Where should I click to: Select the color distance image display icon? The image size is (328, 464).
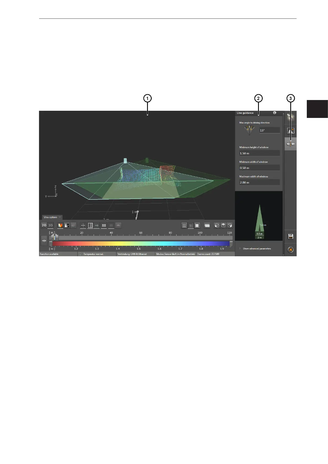[x=60, y=225]
